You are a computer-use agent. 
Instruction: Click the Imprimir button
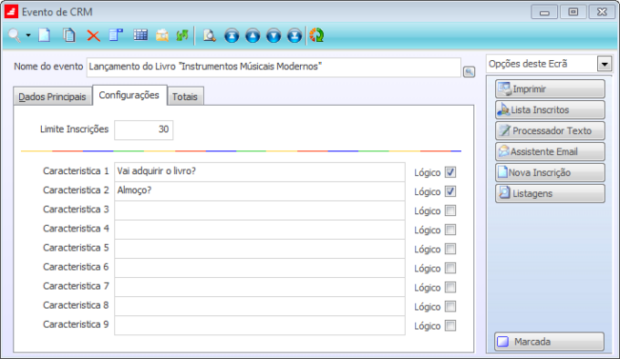pos(550,89)
